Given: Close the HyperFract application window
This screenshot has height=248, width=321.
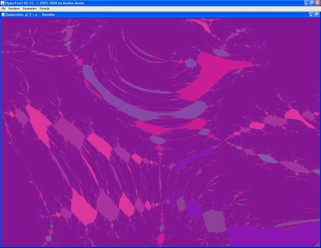Looking at the screenshot, I should (318, 3).
